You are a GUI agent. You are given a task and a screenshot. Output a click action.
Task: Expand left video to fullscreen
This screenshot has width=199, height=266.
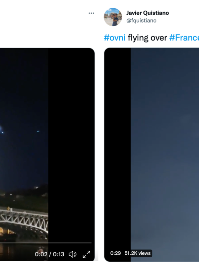pyautogui.click(x=86, y=254)
